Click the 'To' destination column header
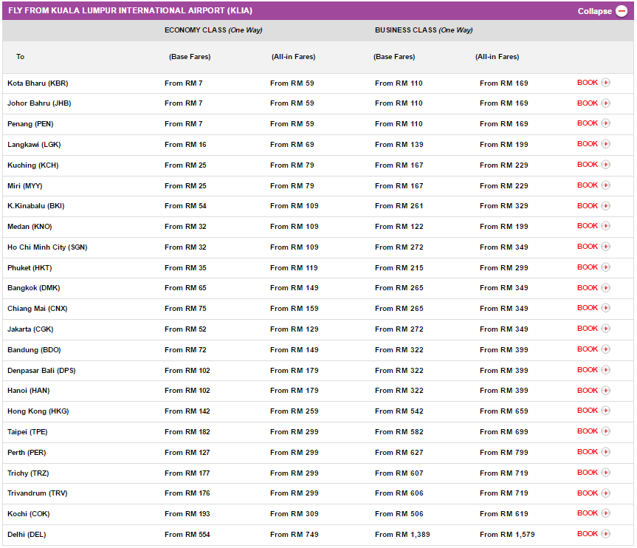Viewport: 637px width, 548px height. point(21,57)
